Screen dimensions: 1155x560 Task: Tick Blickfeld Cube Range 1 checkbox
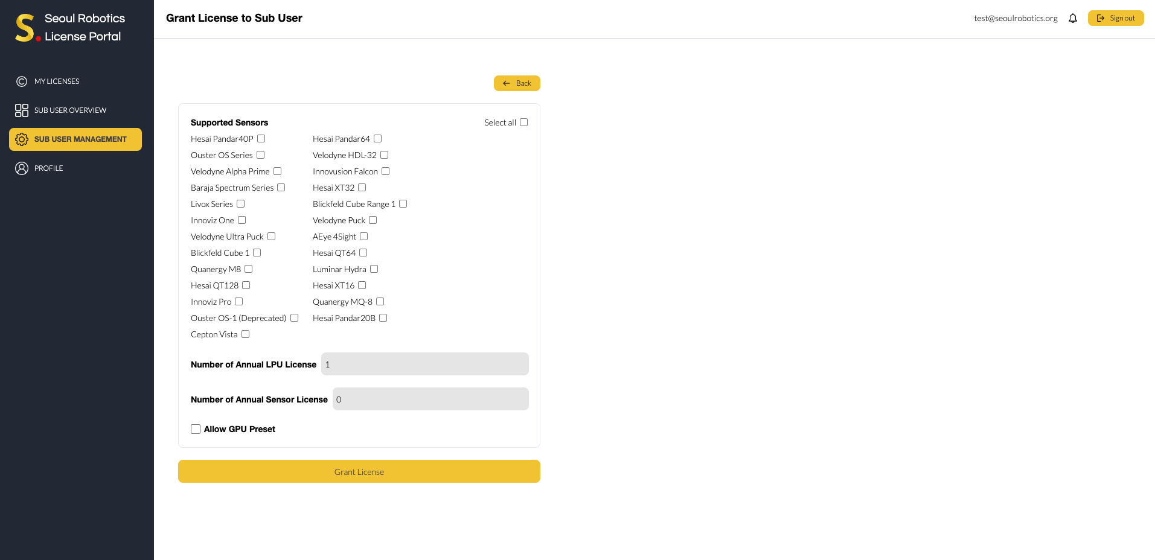pos(403,204)
